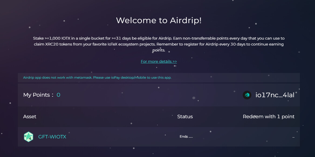Image resolution: width=315 pixels, height=157 pixels.
Task: Click the Stake >=1,000 IOTX description line
Action: click(159, 38)
